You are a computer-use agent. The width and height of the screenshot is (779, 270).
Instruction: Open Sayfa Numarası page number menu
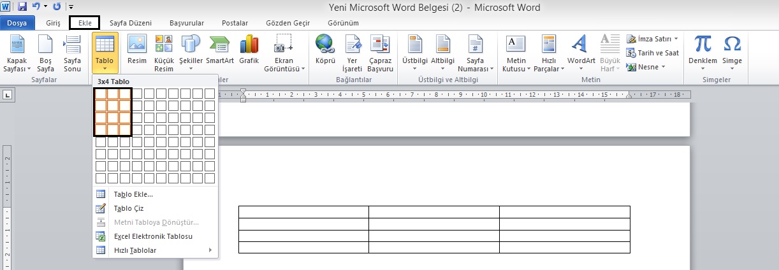(475, 53)
